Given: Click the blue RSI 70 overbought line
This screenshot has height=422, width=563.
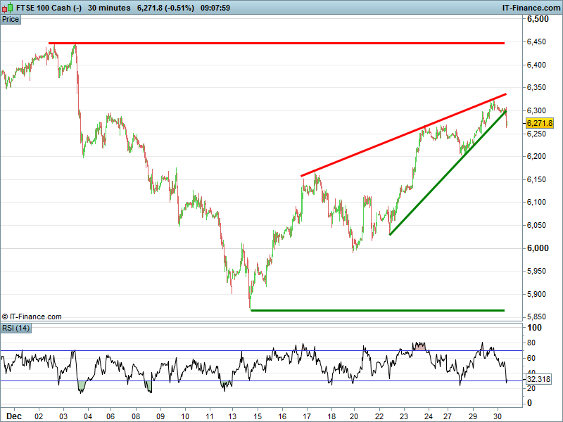Looking at the screenshot, I should tap(211, 350).
